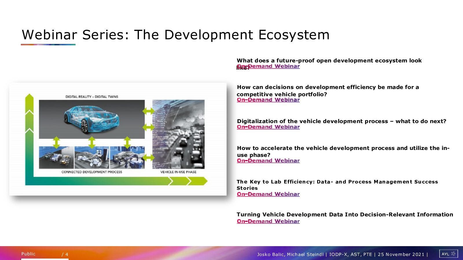Image resolution: width=463 pixels, height=260 pixels.
Task: Click the multicolor gradient underline below the title
Action: pos(48,44)
